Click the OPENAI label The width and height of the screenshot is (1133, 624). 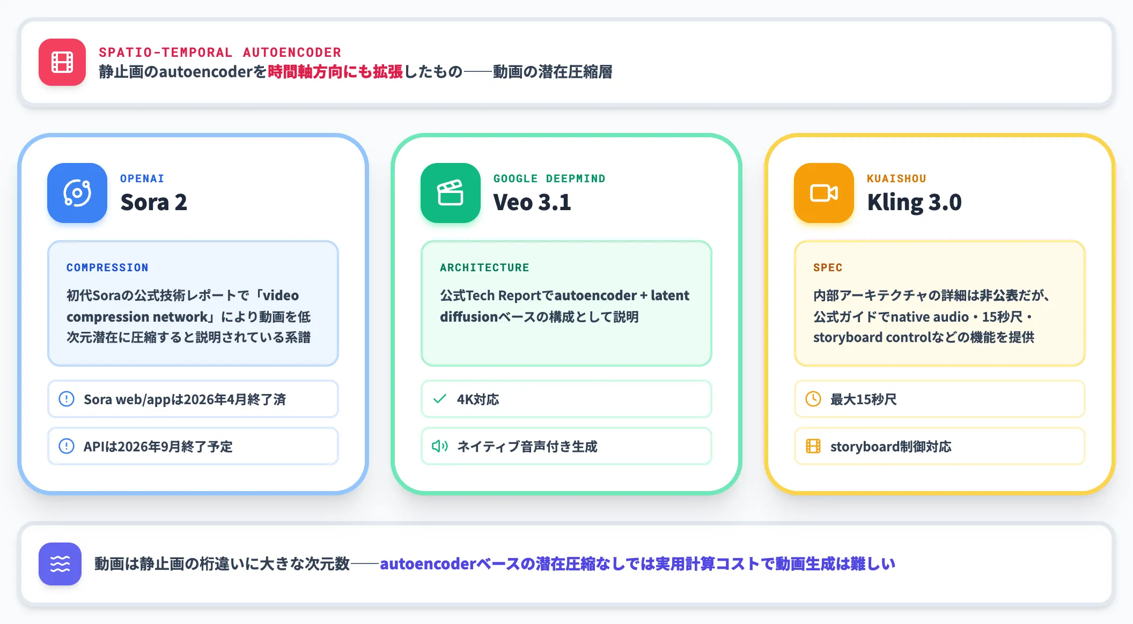coord(142,179)
